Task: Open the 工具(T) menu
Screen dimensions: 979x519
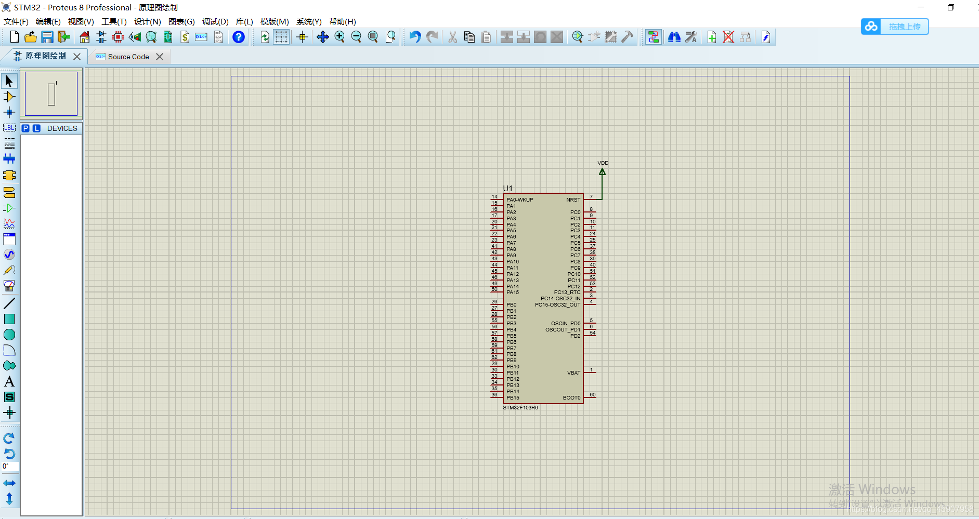Action: 114,21
